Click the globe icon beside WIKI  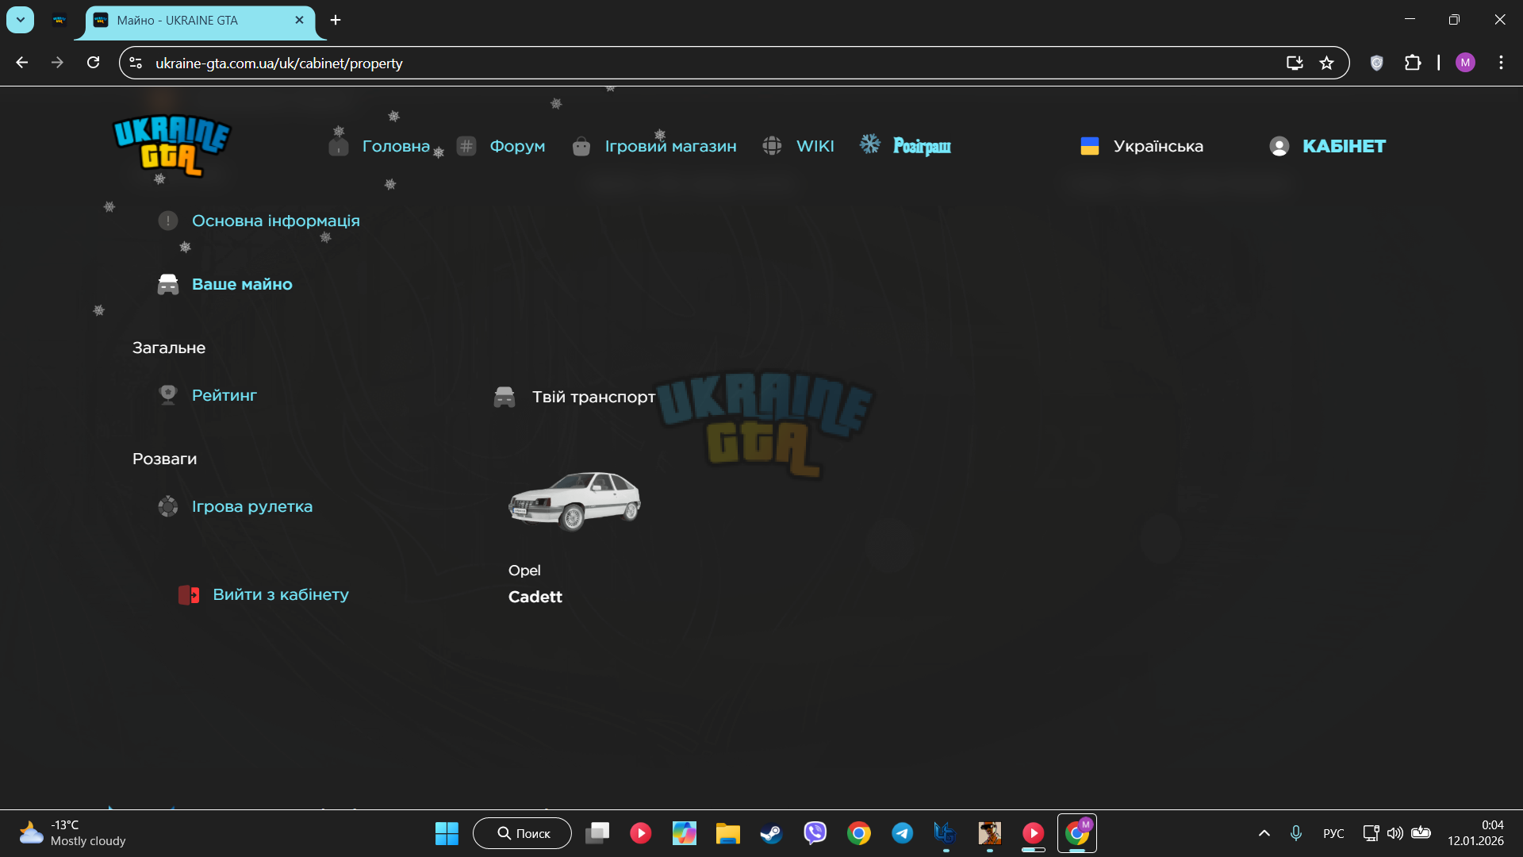tap(772, 146)
